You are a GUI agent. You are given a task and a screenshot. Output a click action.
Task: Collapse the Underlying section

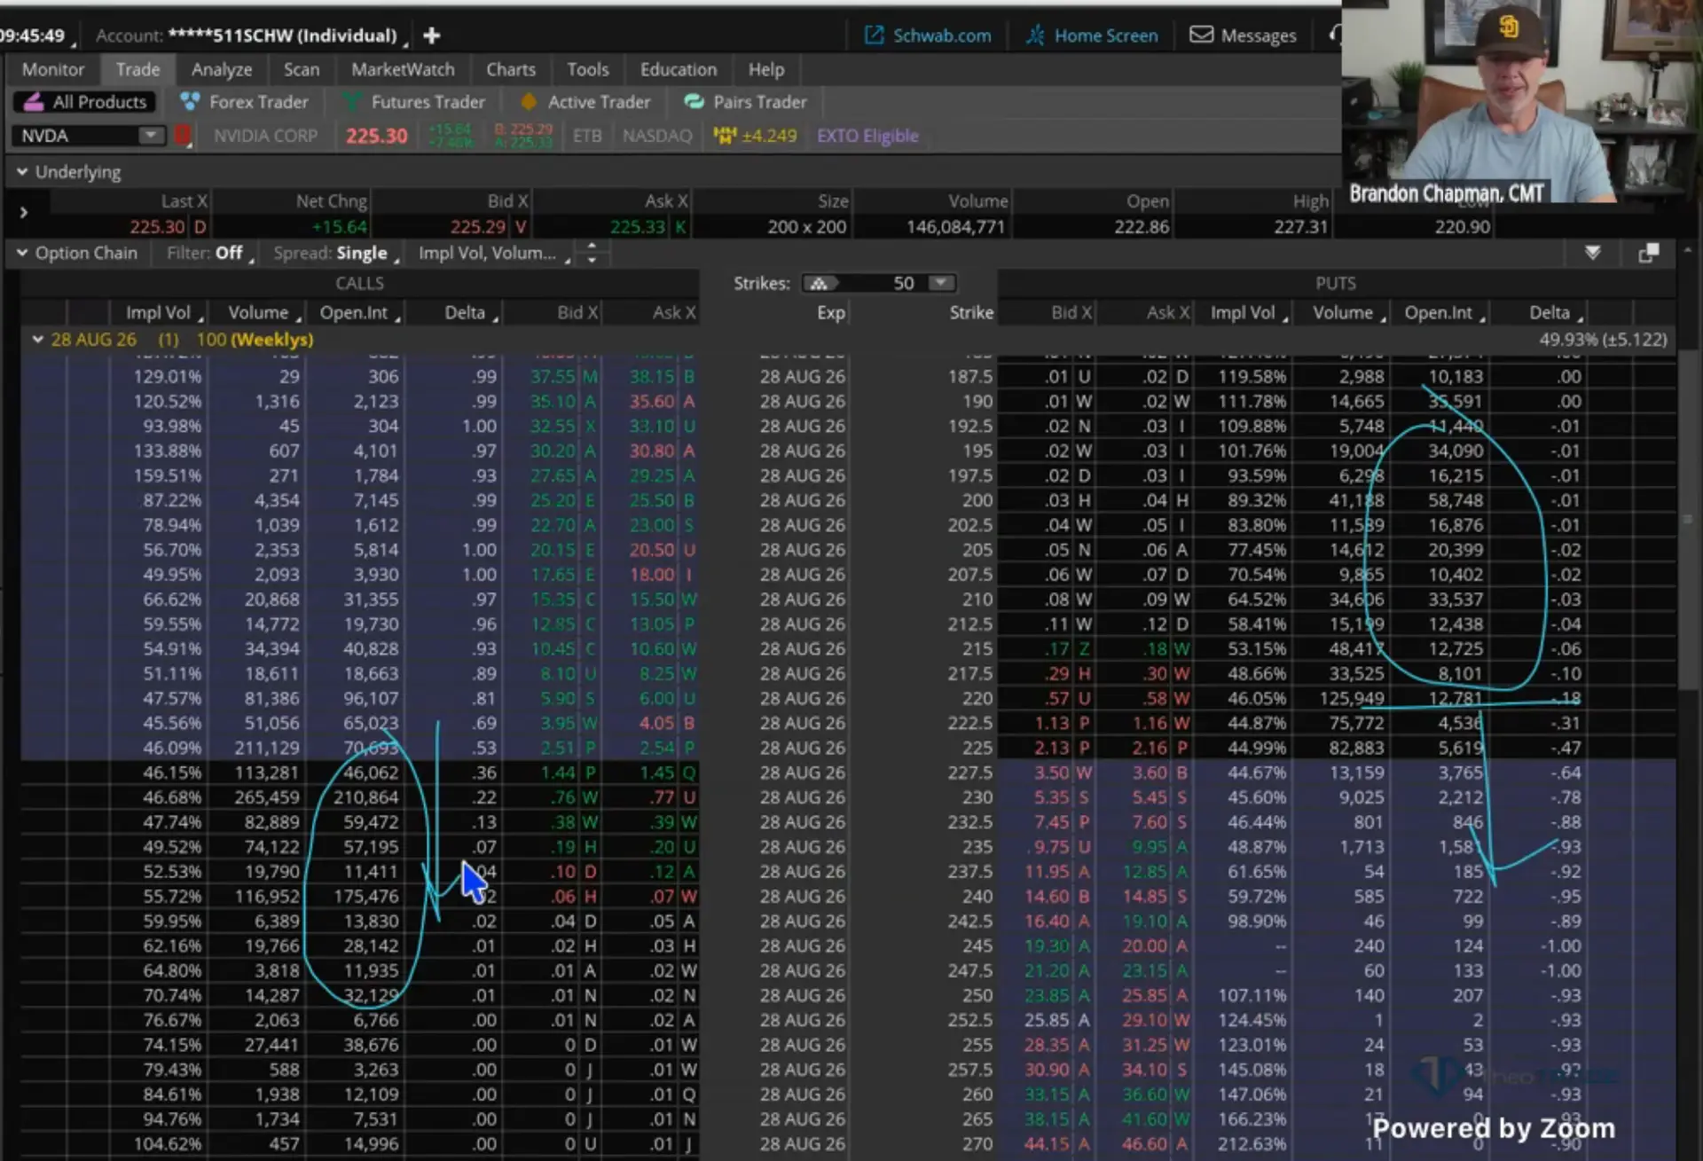(22, 172)
